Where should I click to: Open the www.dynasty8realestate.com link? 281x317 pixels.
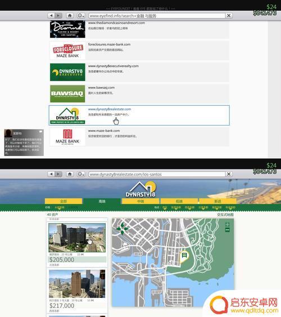click(110, 109)
